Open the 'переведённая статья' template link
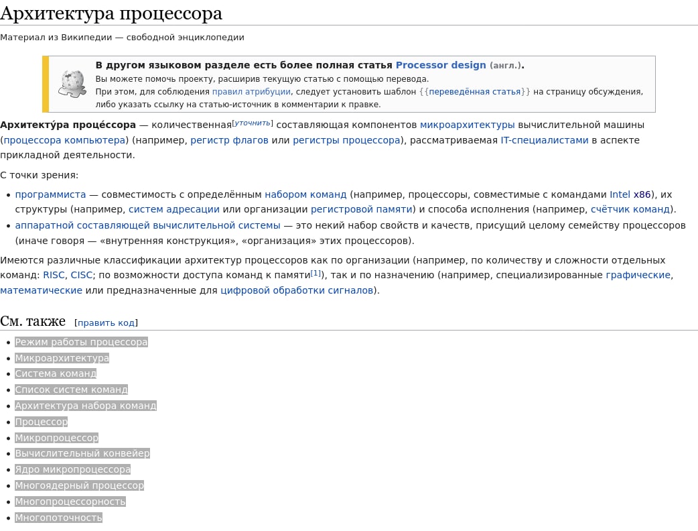This screenshot has width=698, height=531. 474,92
